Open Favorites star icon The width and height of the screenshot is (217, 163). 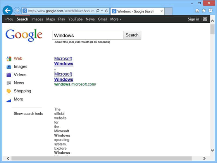point(204,10)
